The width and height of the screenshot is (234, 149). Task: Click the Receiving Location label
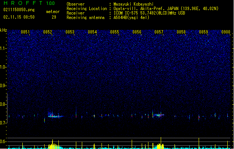(87, 9)
